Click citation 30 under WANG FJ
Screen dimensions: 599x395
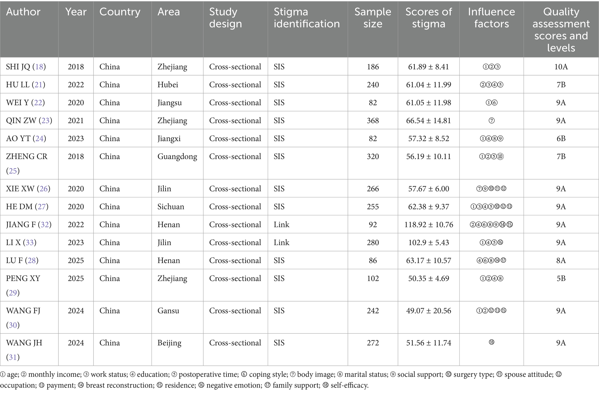click(x=13, y=325)
